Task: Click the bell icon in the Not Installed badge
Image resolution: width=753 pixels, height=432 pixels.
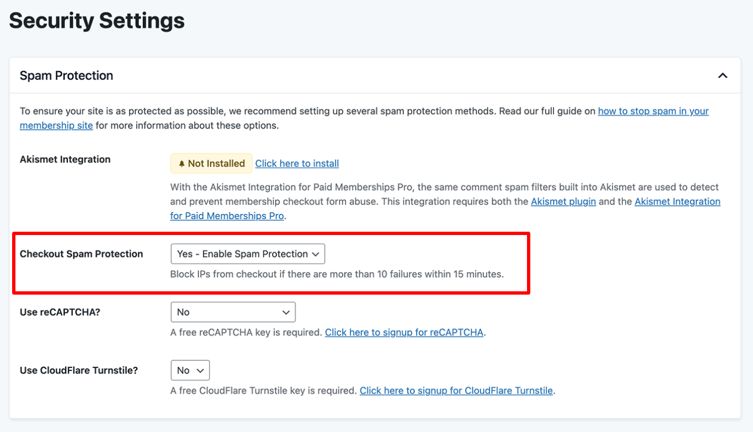Action: 182,163
